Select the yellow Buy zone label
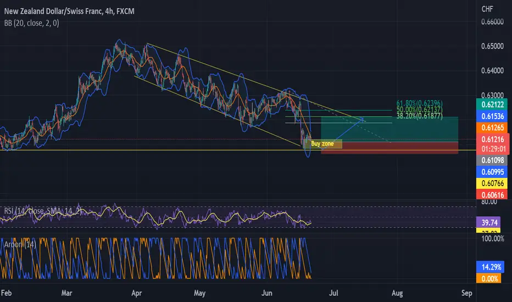This screenshot has width=512, height=302. pos(322,144)
